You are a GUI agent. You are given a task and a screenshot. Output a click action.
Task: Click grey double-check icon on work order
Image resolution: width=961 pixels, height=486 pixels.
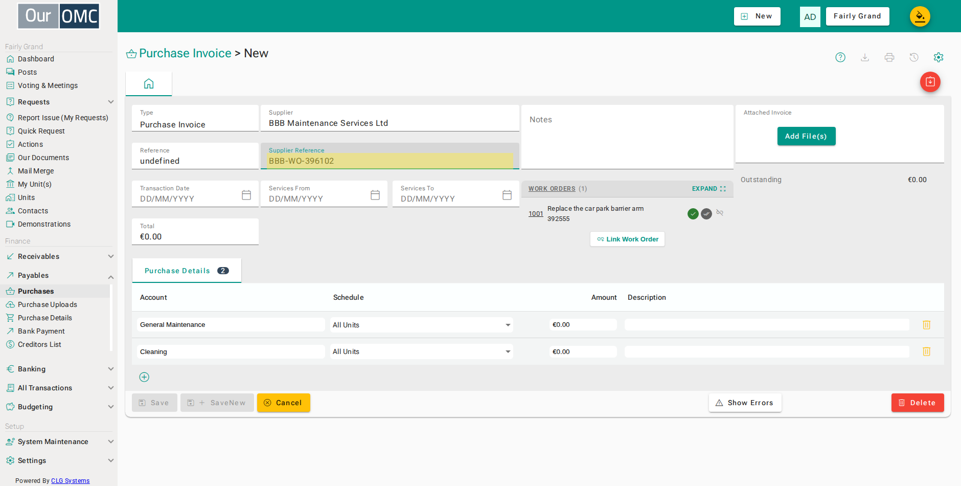(706, 214)
